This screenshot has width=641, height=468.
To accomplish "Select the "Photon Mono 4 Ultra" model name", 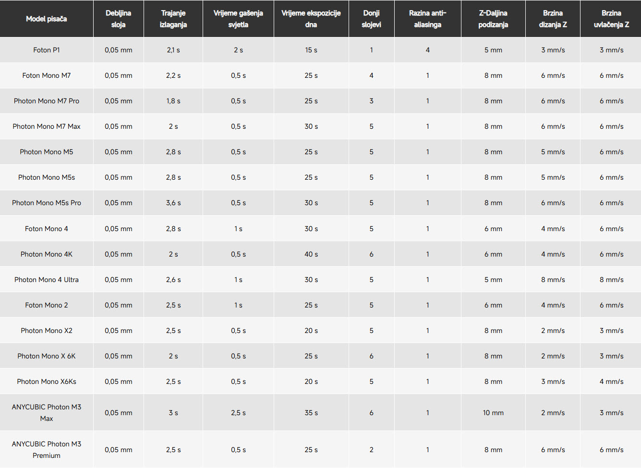I will tap(47, 280).
